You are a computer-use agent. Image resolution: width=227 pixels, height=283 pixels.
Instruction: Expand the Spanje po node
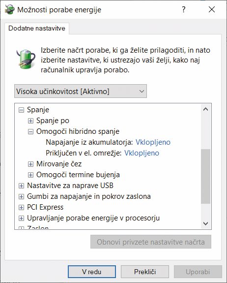(x=30, y=121)
